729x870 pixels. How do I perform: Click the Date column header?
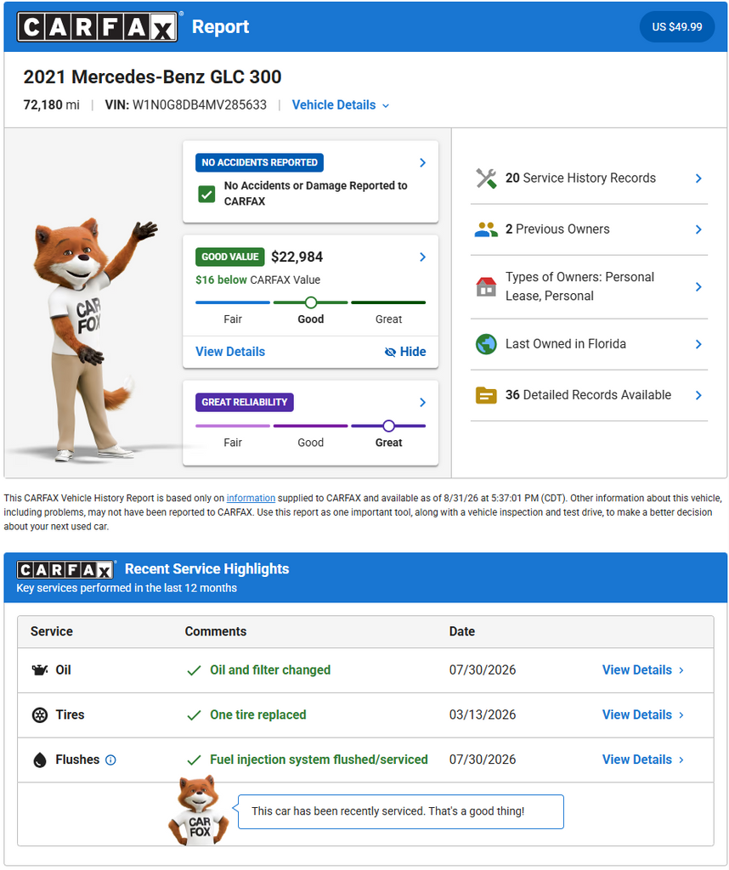pos(462,631)
